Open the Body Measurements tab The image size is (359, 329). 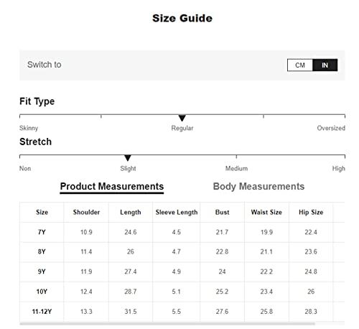(258, 186)
